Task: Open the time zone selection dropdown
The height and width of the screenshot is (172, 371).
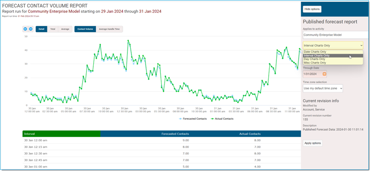Action: pyautogui.click(x=323, y=88)
